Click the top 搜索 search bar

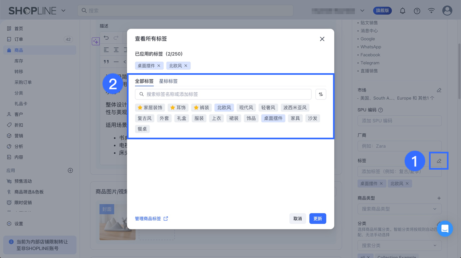[x=185, y=11]
